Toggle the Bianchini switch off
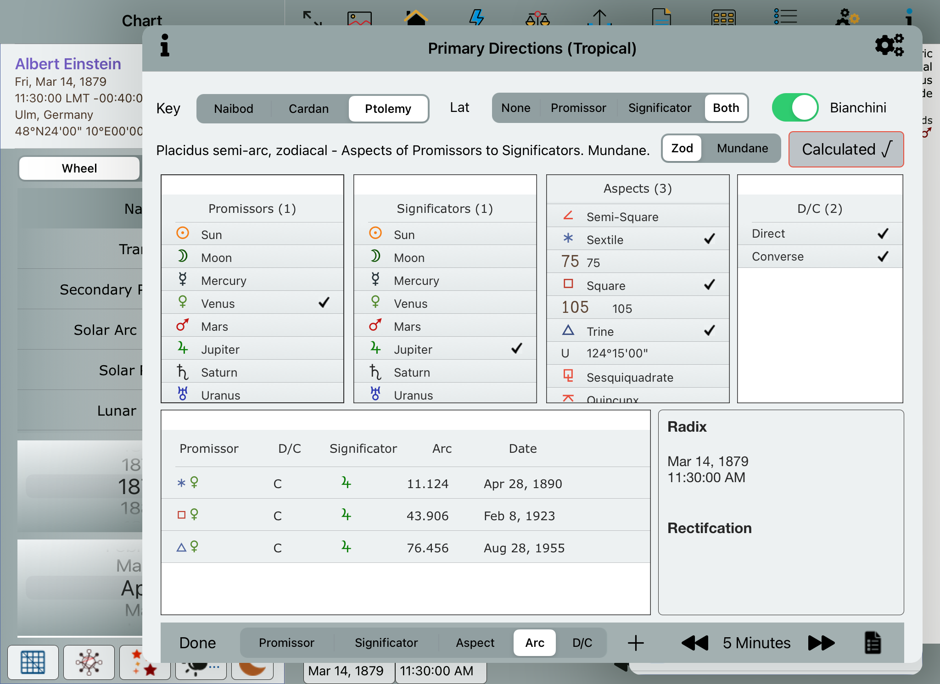This screenshot has width=940, height=684. (x=795, y=108)
